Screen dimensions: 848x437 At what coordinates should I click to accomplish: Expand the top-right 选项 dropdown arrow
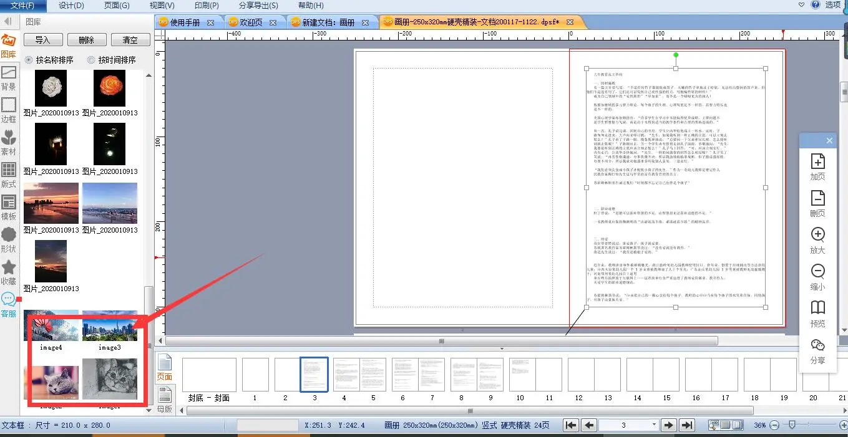pos(802,5)
